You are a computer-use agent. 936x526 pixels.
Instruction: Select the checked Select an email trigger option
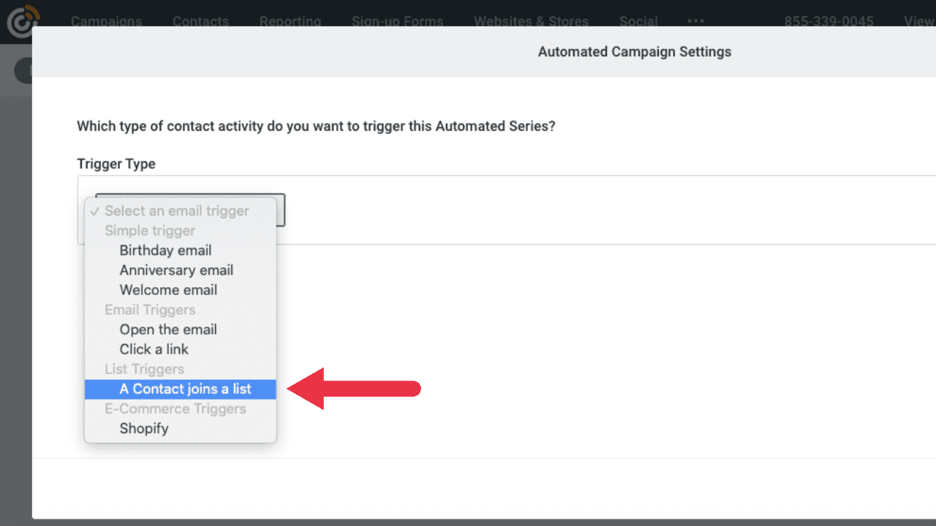(176, 211)
